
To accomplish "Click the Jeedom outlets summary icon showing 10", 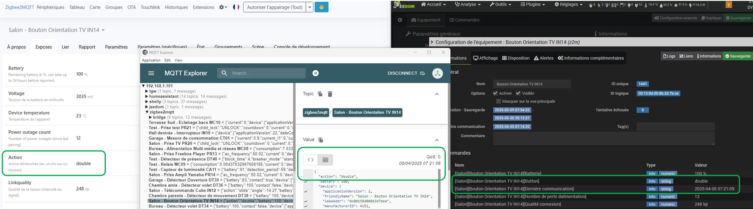I will (638, 5).
